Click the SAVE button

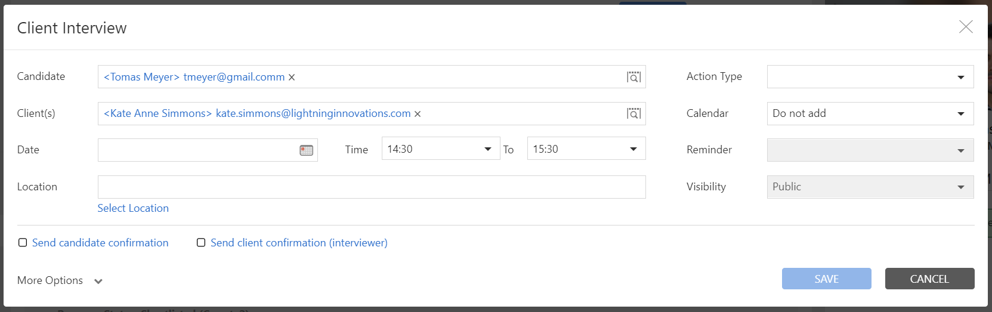click(827, 279)
